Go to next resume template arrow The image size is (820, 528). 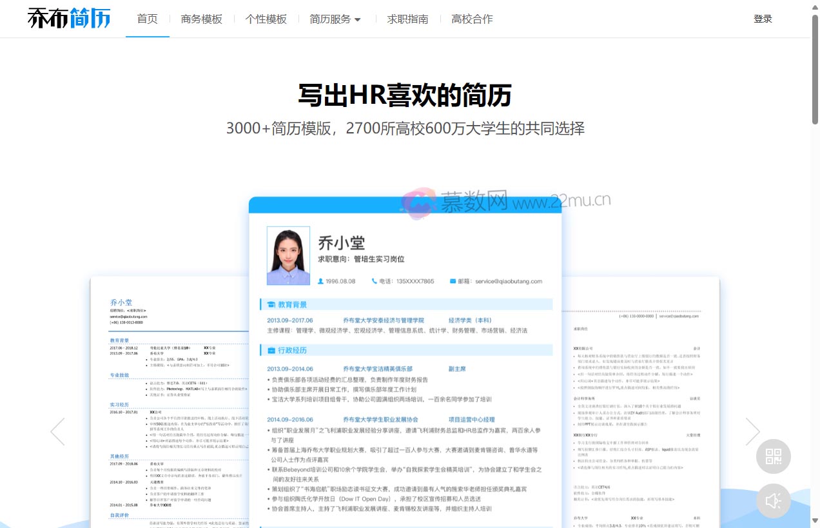(752, 432)
